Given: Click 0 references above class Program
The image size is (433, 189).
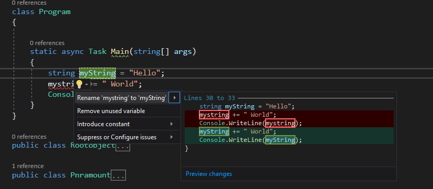Looking at the screenshot, I should tap(29, 3).
